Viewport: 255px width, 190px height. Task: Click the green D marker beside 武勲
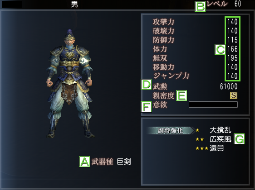point(146,84)
